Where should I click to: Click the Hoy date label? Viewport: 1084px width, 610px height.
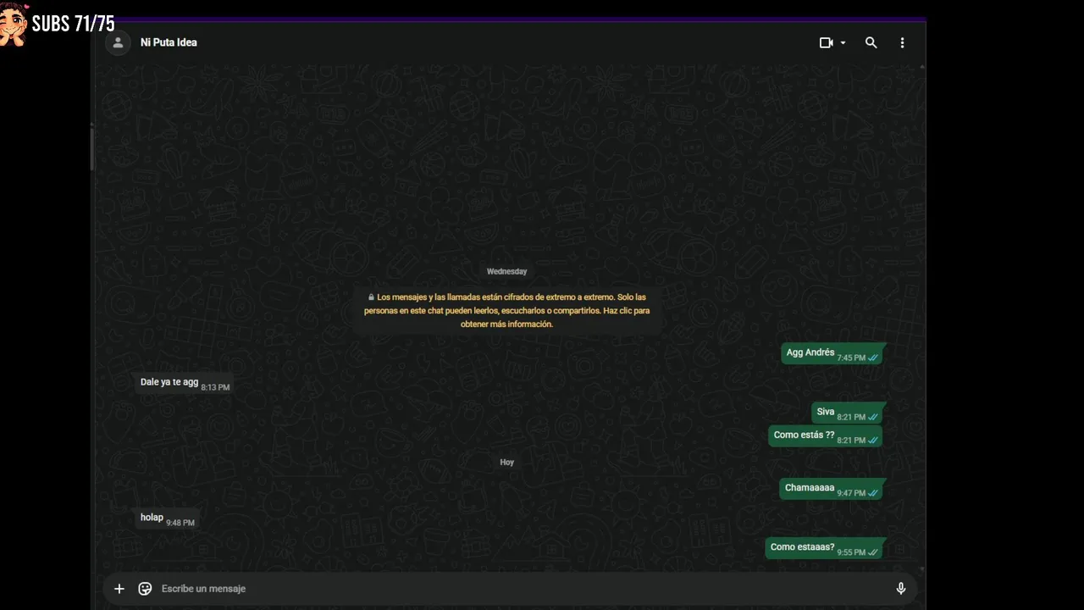507,463
